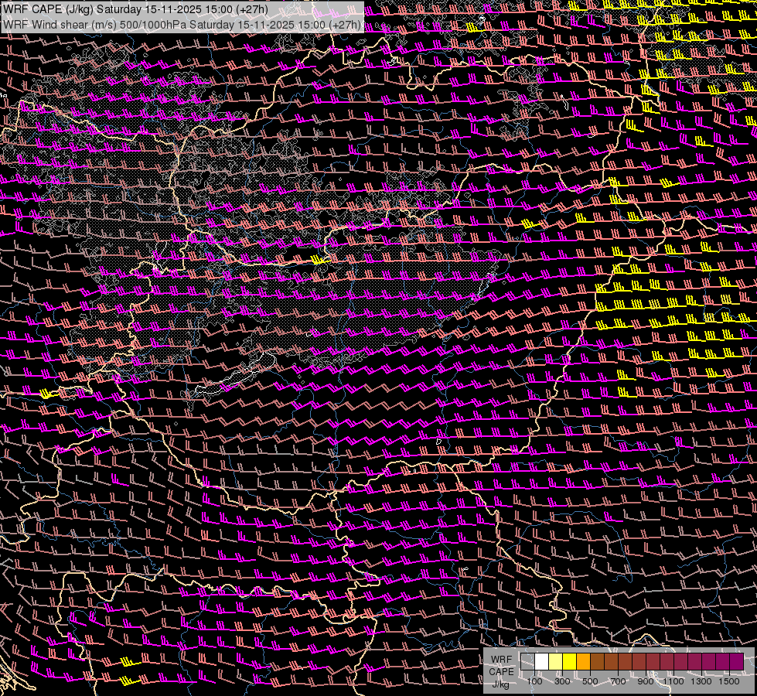This screenshot has width=757, height=696.
Task: Click the WRF word in the legend
Action: coord(501,660)
